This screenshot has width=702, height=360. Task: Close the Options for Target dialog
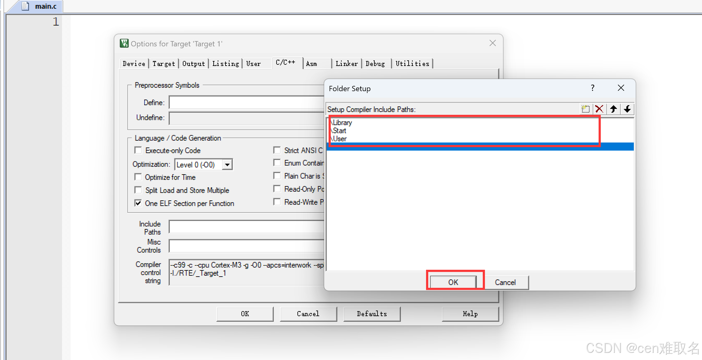click(x=492, y=43)
